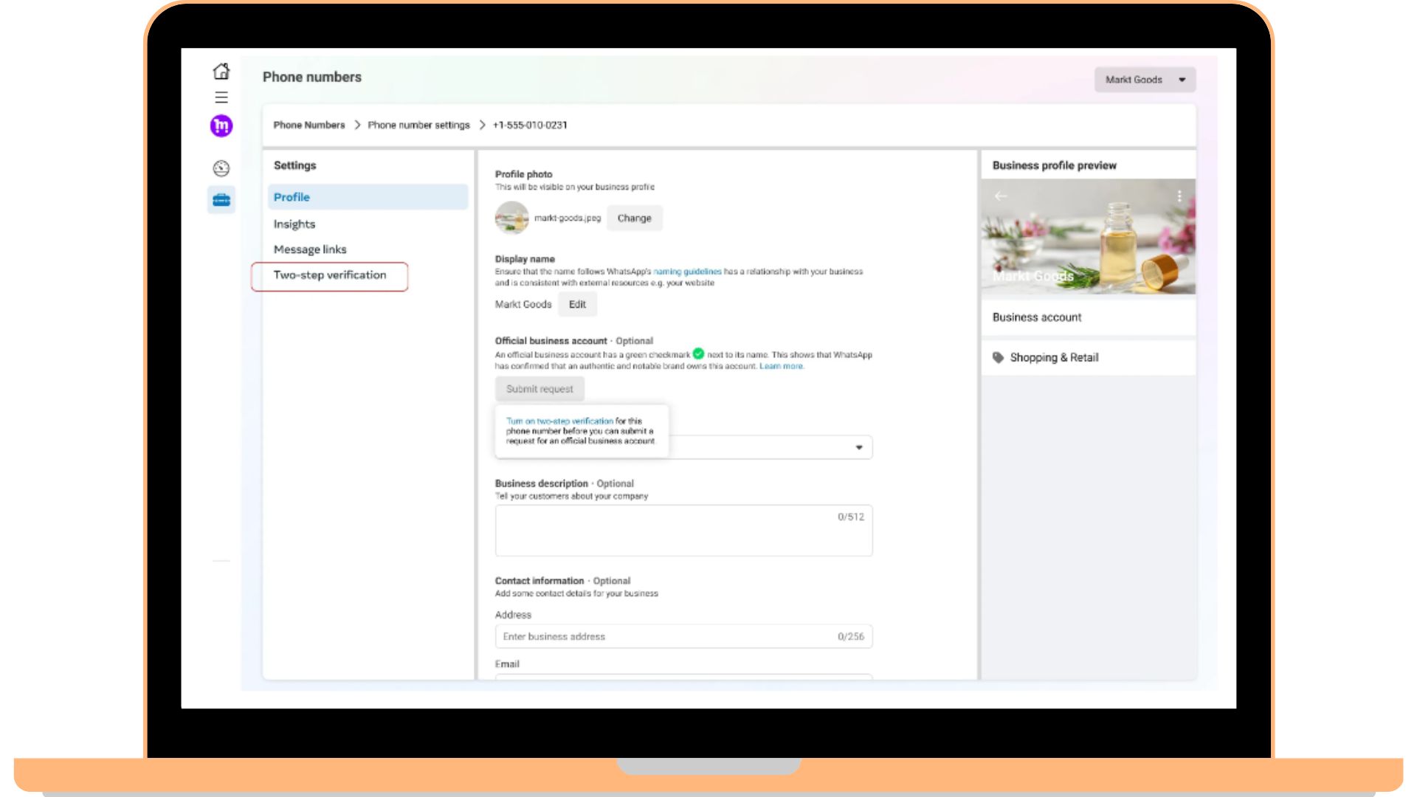
Task: Open three-dot menu in profile preview
Action: click(1179, 196)
